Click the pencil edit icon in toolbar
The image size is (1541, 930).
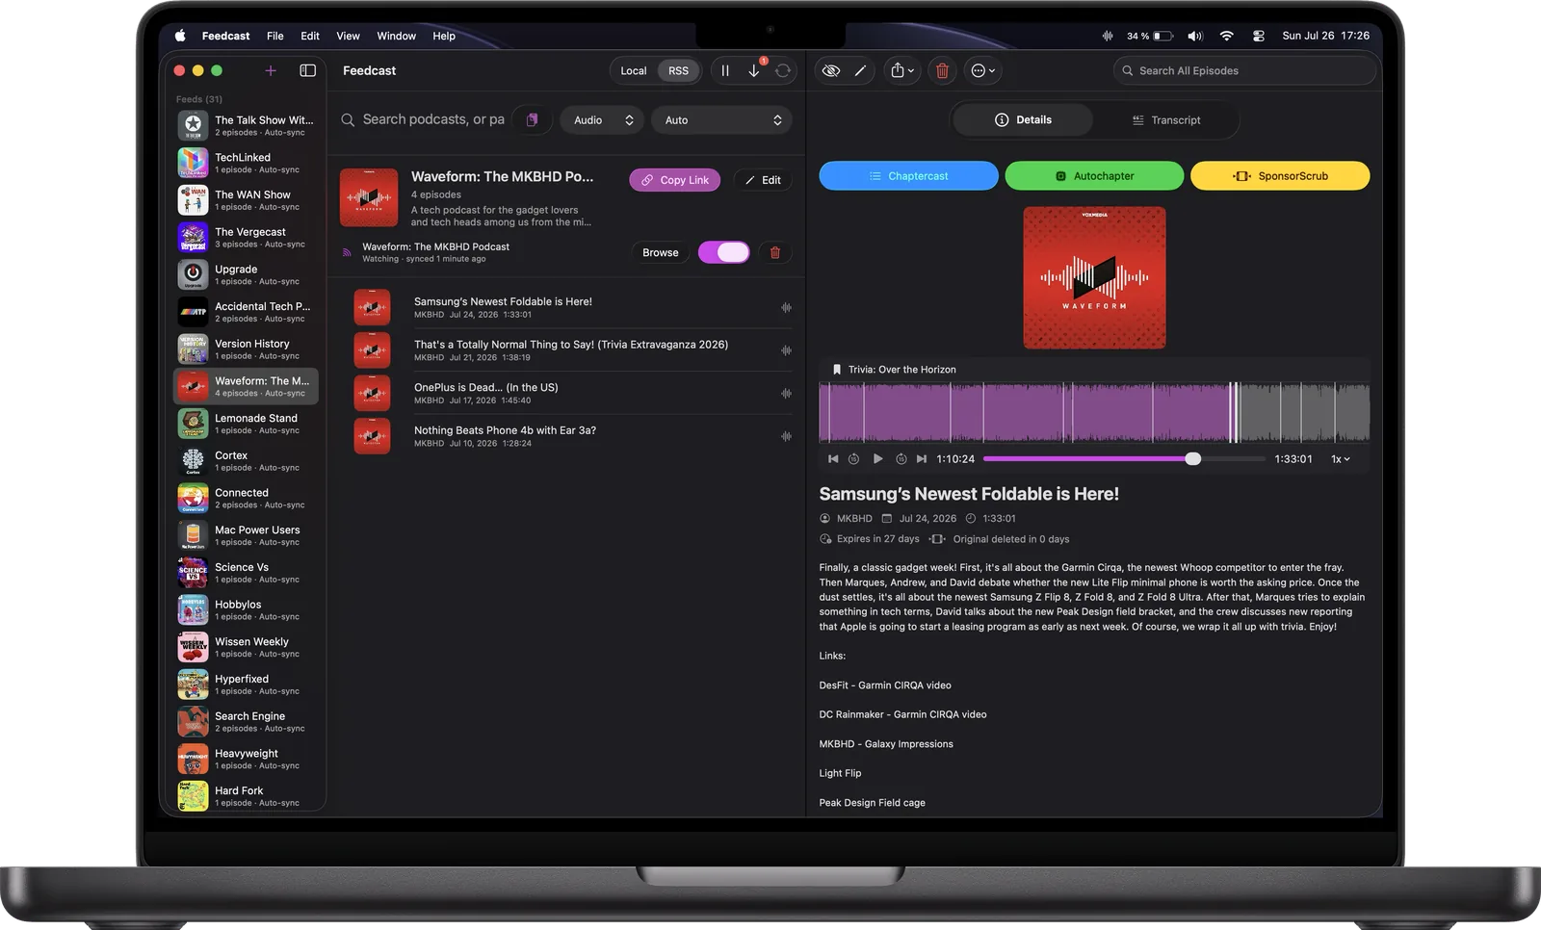click(x=860, y=70)
